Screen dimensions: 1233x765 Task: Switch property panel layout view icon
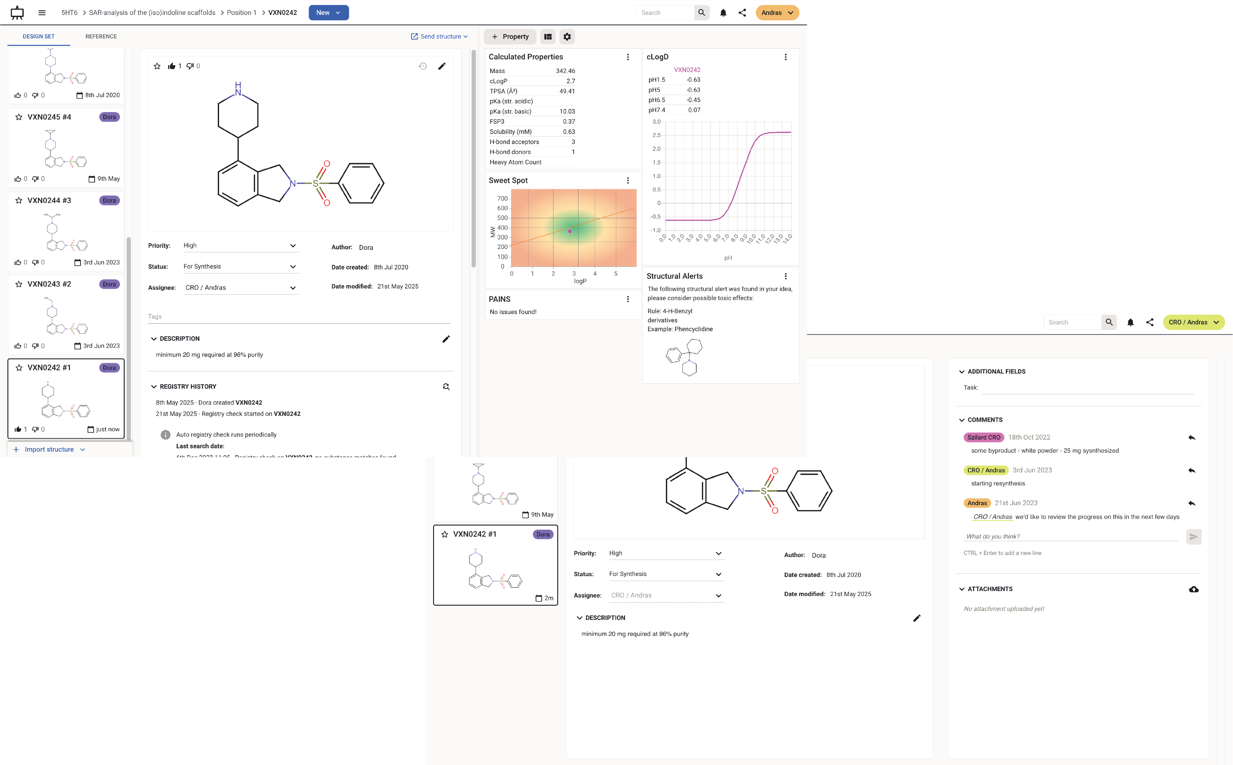point(548,37)
